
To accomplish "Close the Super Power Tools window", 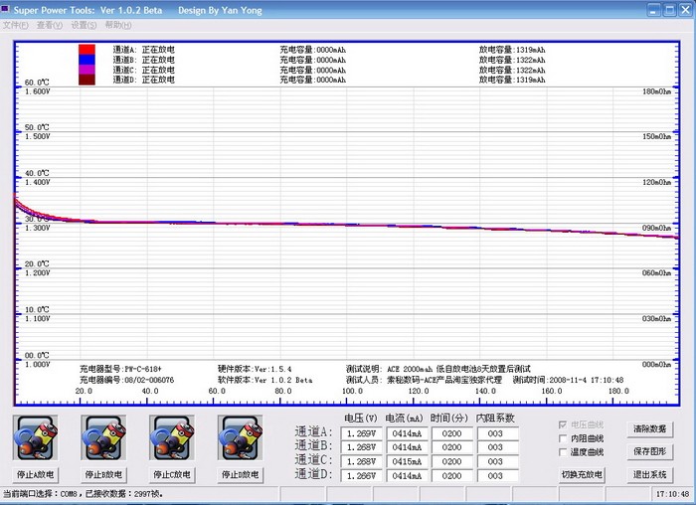I will [686, 10].
